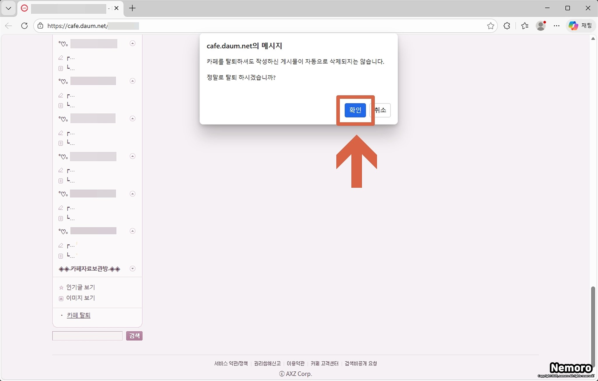Click the 카페 탈퇴 link

pyautogui.click(x=79, y=315)
